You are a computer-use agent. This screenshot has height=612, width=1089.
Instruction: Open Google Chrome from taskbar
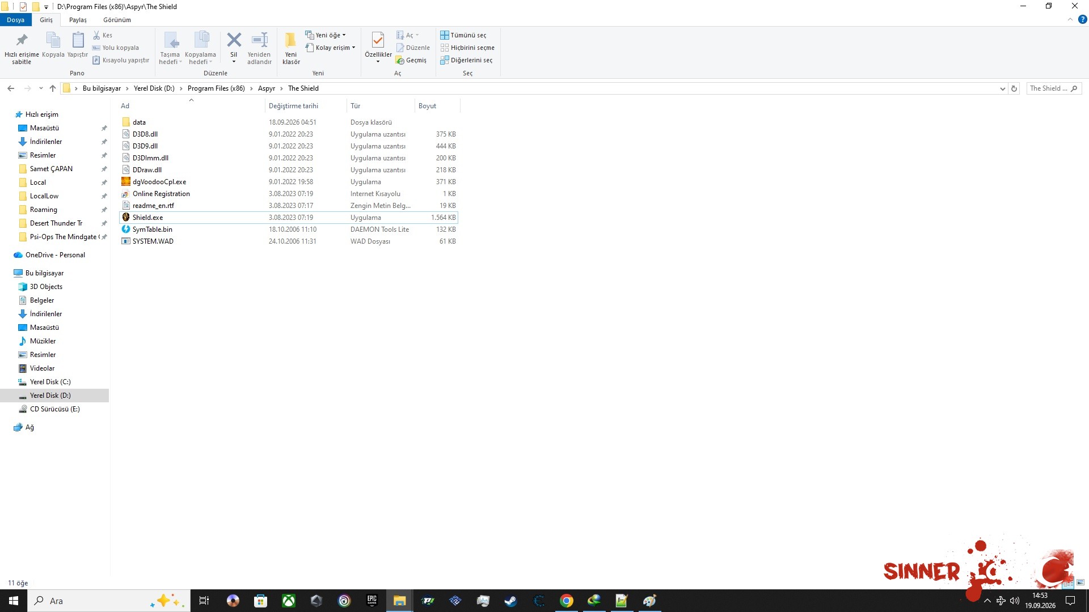566,601
